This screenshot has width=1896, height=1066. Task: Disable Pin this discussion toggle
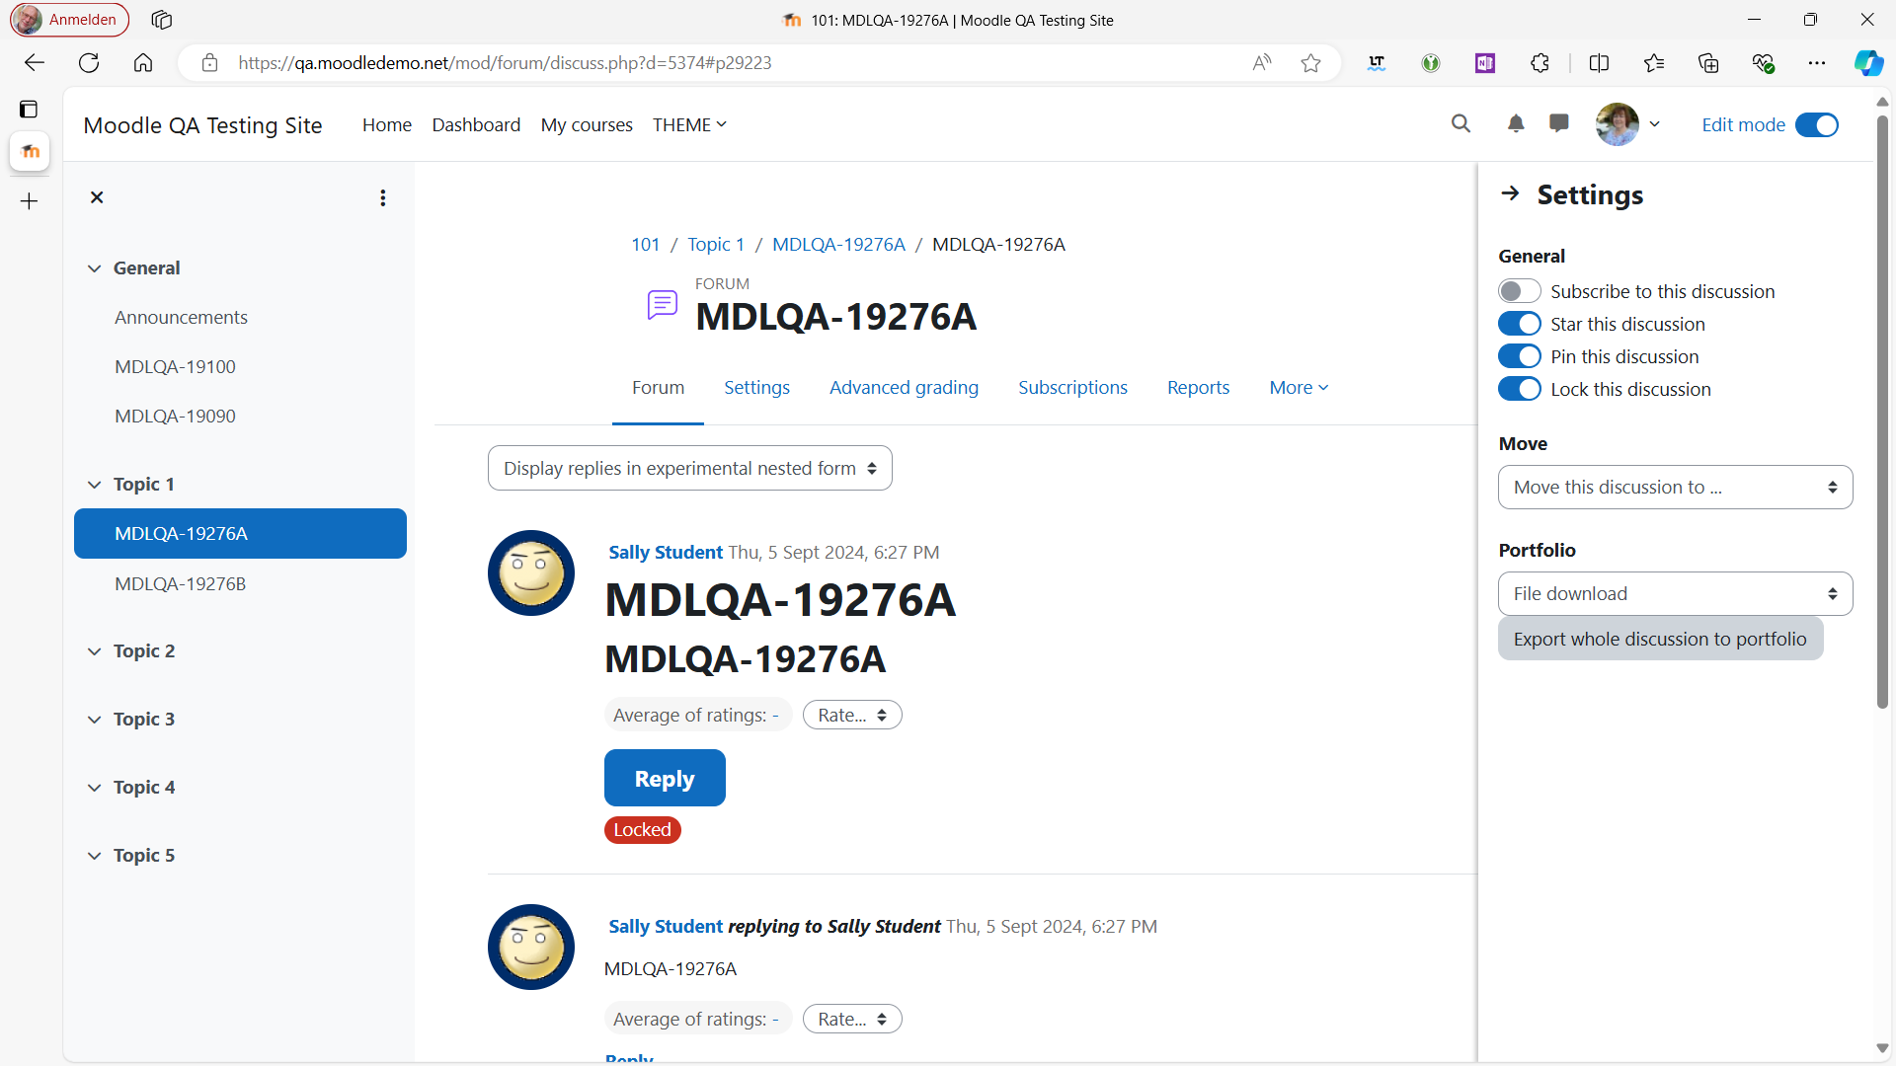coord(1519,356)
